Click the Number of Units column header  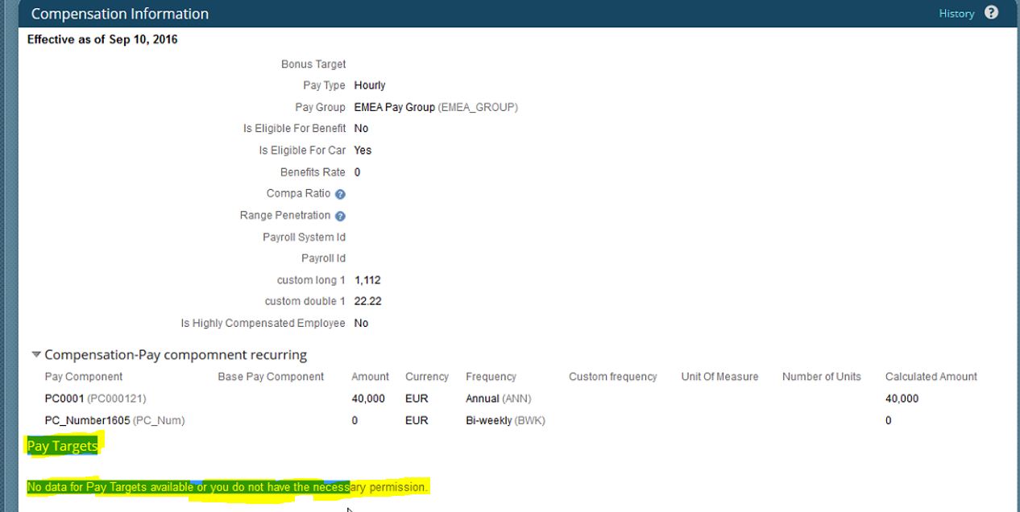tap(822, 377)
